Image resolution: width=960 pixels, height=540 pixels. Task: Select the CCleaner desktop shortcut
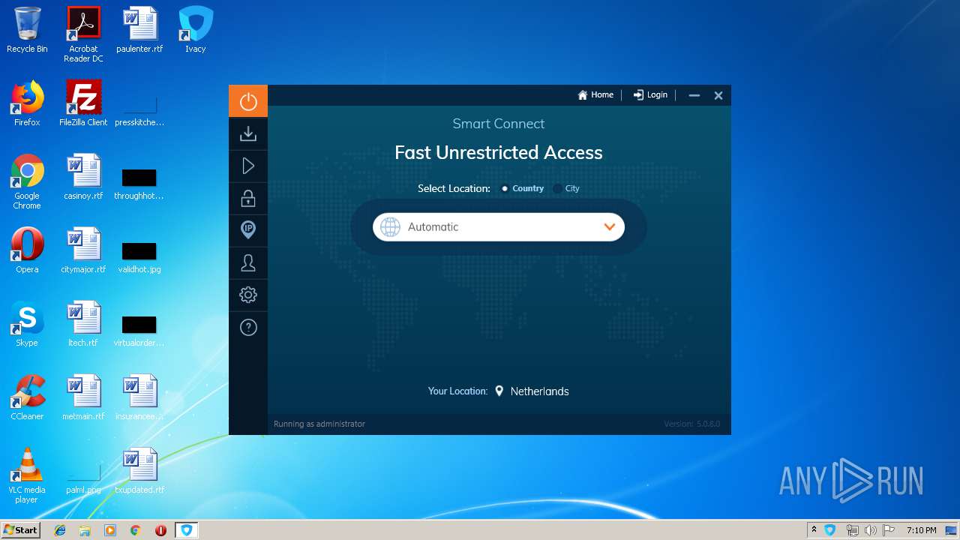click(x=27, y=397)
